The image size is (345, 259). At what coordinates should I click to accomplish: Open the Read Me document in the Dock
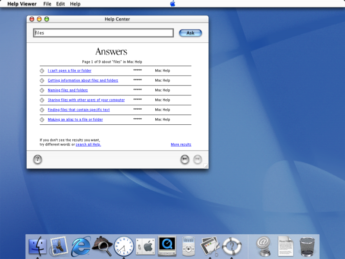(285, 246)
